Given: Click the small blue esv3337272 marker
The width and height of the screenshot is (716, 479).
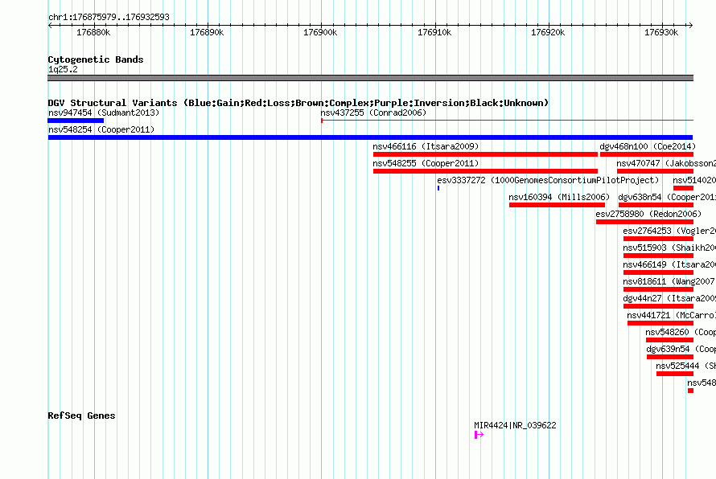Looking at the screenshot, I should click(x=438, y=188).
